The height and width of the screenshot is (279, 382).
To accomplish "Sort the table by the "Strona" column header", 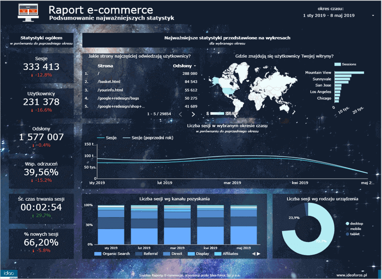I will (106, 66).
